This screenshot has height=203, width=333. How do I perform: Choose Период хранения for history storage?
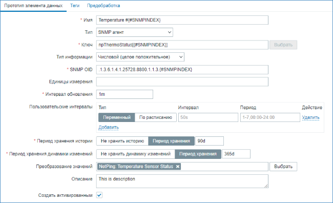click(171, 141)
